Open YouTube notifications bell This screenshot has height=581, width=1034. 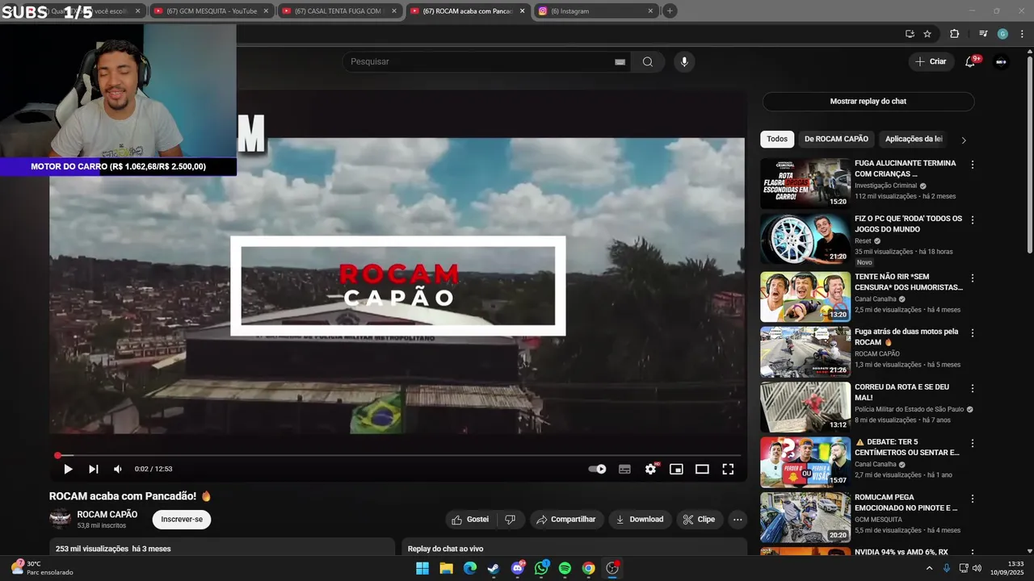tap(970, 62)
